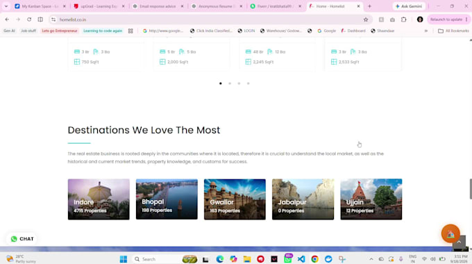Open a new browser tab

[370, 6]
